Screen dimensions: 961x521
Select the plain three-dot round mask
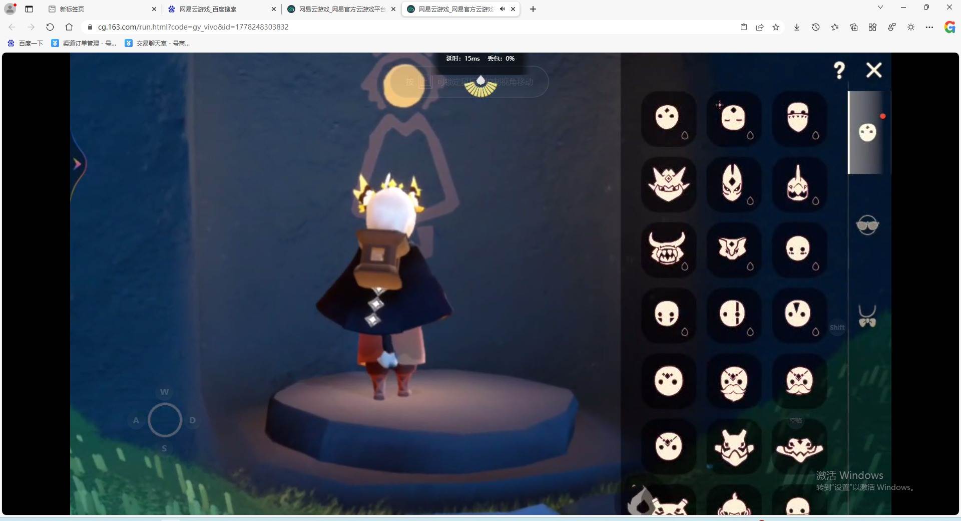click(x=668, y=119)
